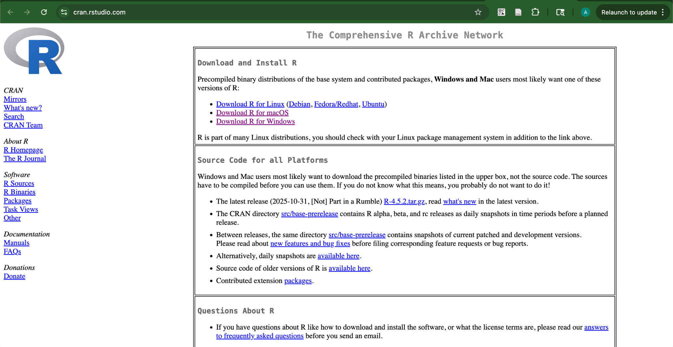
Task: Click Download R for macOS
Action: coord(252,112)
